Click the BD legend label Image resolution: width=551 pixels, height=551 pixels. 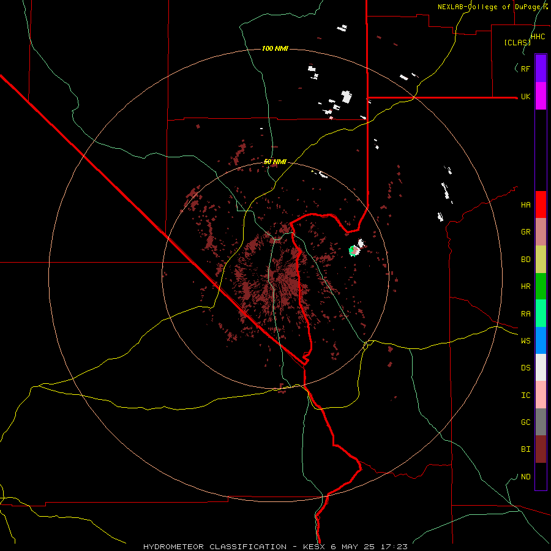[526, 260]
